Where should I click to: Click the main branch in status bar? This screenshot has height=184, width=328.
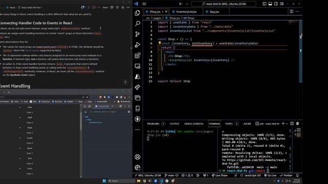point(170,175)
